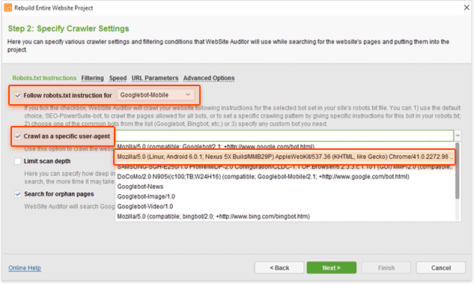Open the Advanced Options tab
Image resolution: width=474 pixels, height=284 pixels.
[209, 78]
